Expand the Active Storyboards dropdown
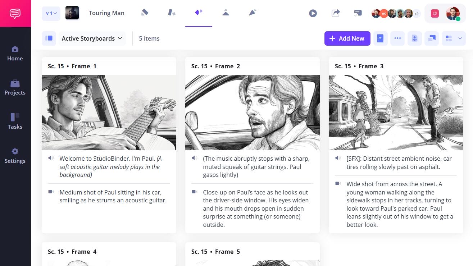 coord(92,38)
